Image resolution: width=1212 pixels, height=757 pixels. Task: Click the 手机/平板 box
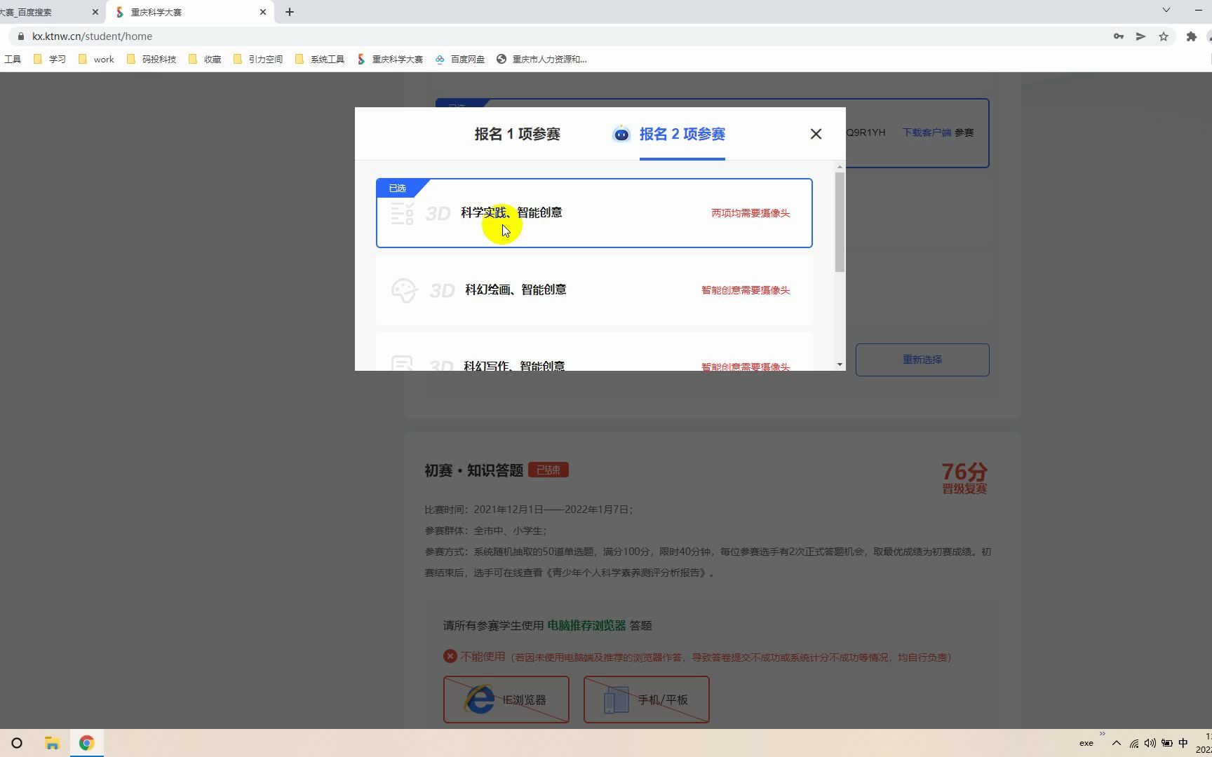click(646, 700)
